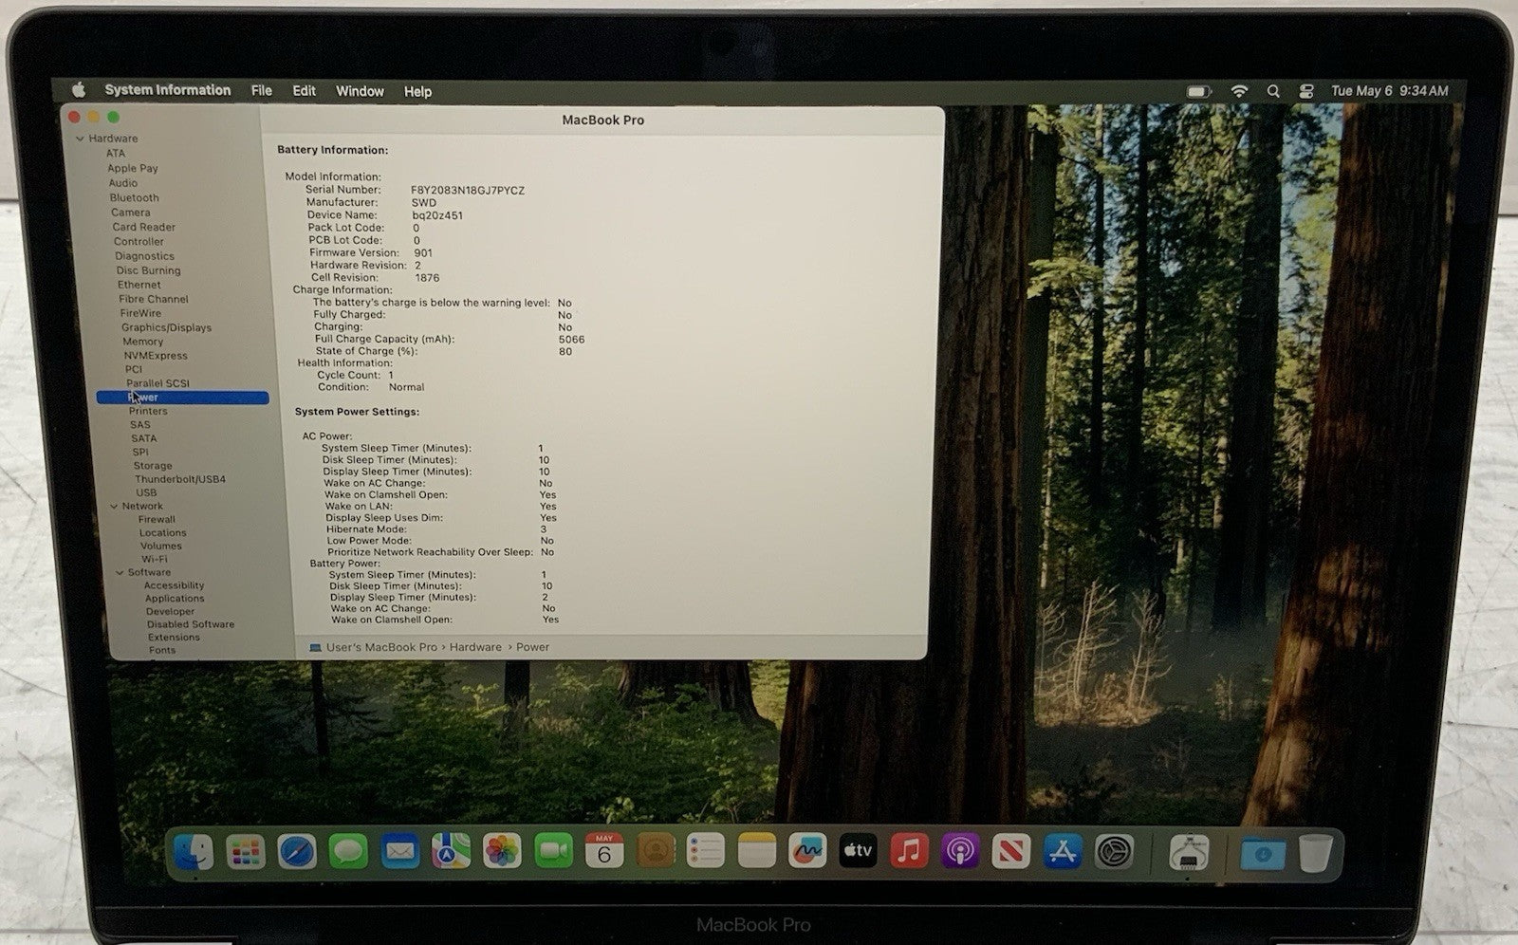Select Bluetooth in sidebar
1518x945 pixels.
coord(134,198)
